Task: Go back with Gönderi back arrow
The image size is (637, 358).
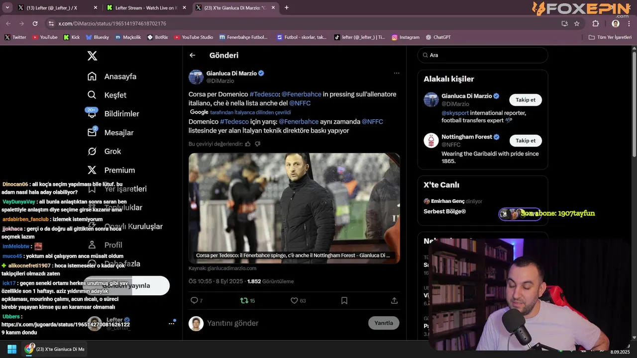Action: (193, 55)
